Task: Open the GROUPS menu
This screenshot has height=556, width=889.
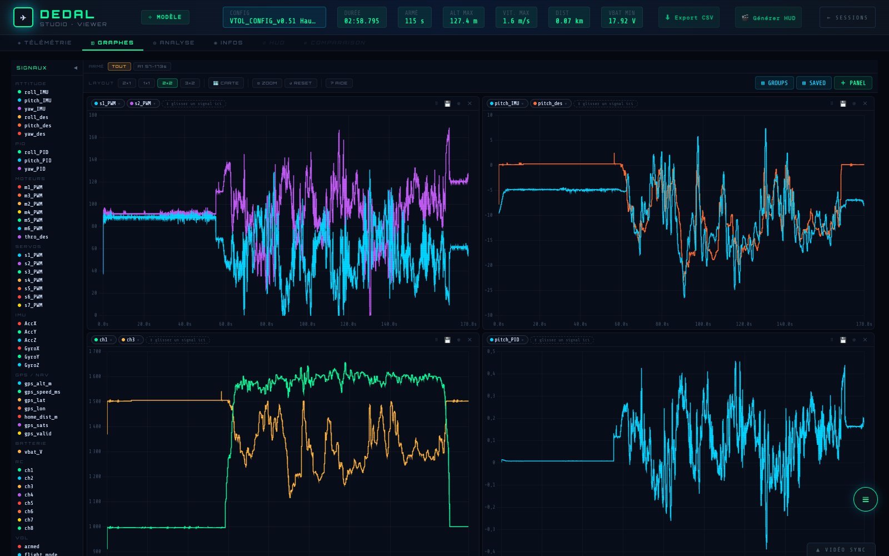Action: coord(774,83)
